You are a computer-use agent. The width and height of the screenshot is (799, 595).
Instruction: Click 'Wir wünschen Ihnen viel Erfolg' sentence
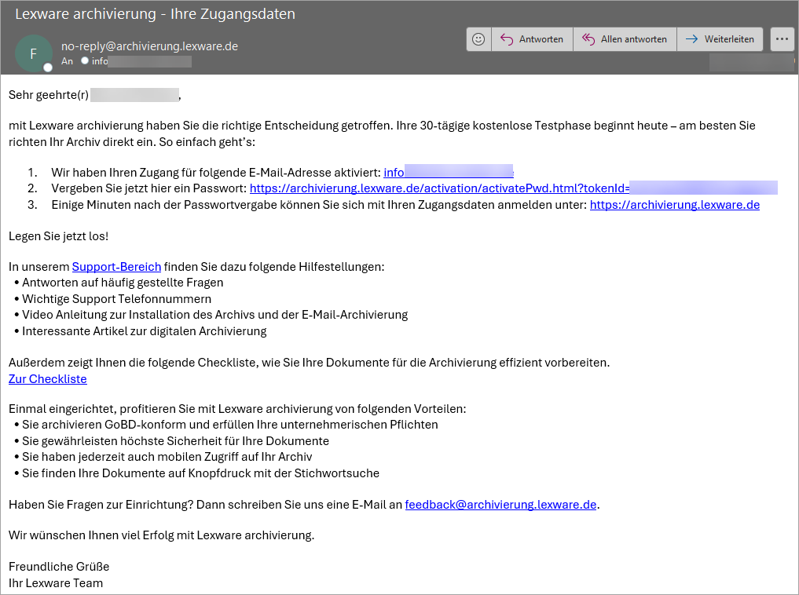pos(162,535)
